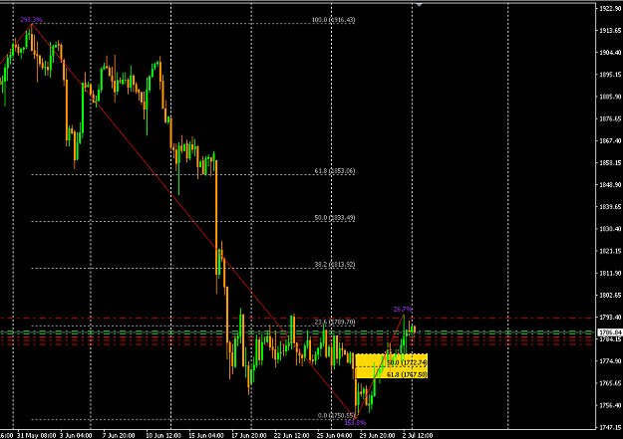Click the 38.2 (1813.92) Fibonacci label
Image resolution: width=623 pixels, height=439 pixels.
click(x=335, y=265)
